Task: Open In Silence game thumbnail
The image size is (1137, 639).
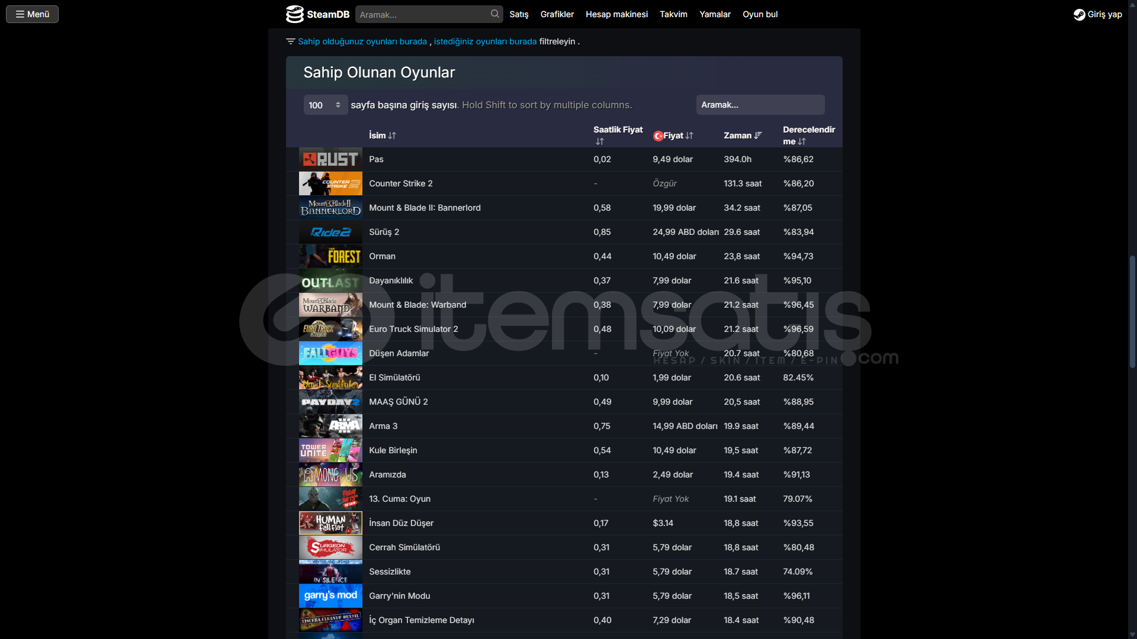Action: click(330, 572)
